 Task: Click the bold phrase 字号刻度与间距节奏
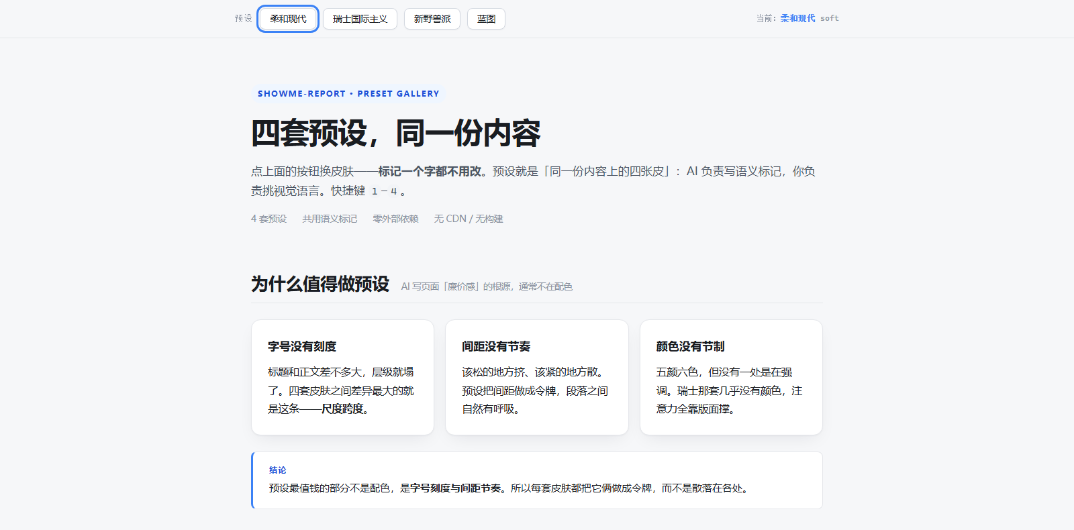(x=456, y=488)
